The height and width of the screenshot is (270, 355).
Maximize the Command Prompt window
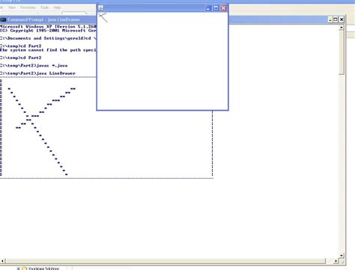click(336, 19)
